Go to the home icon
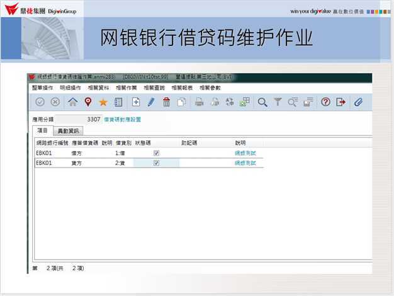 (73, 102)
